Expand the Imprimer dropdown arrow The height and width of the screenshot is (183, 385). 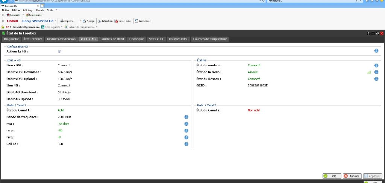point(80,21)
